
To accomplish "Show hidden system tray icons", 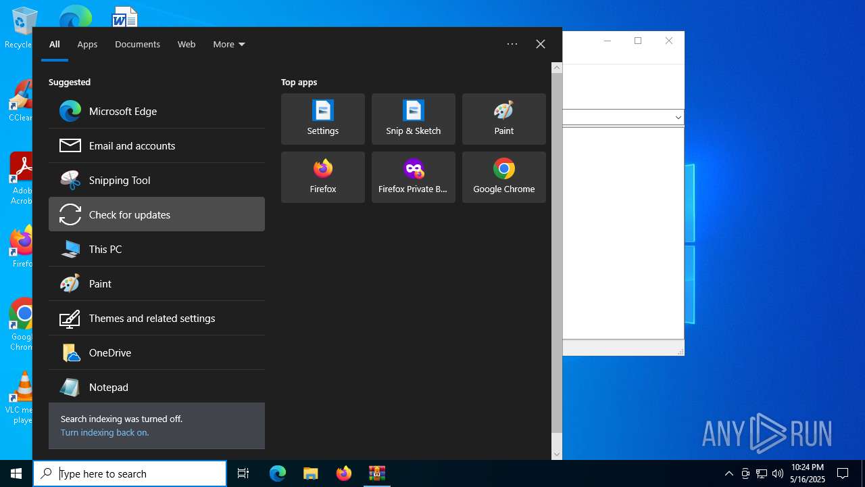I will 729,473.
